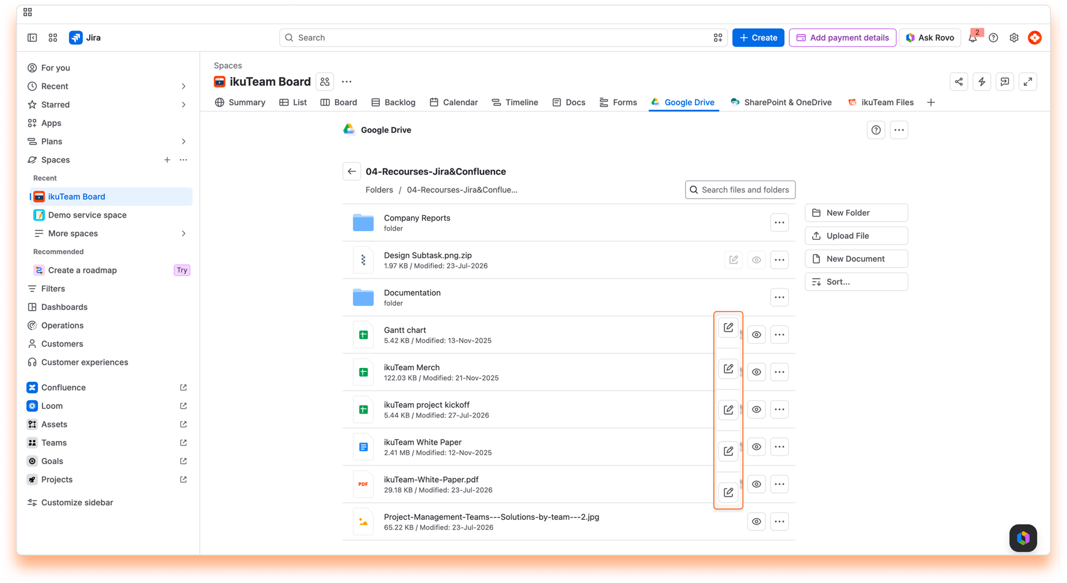
Task: Open the Rovo chat floating button
Action: coord(1023,538)
